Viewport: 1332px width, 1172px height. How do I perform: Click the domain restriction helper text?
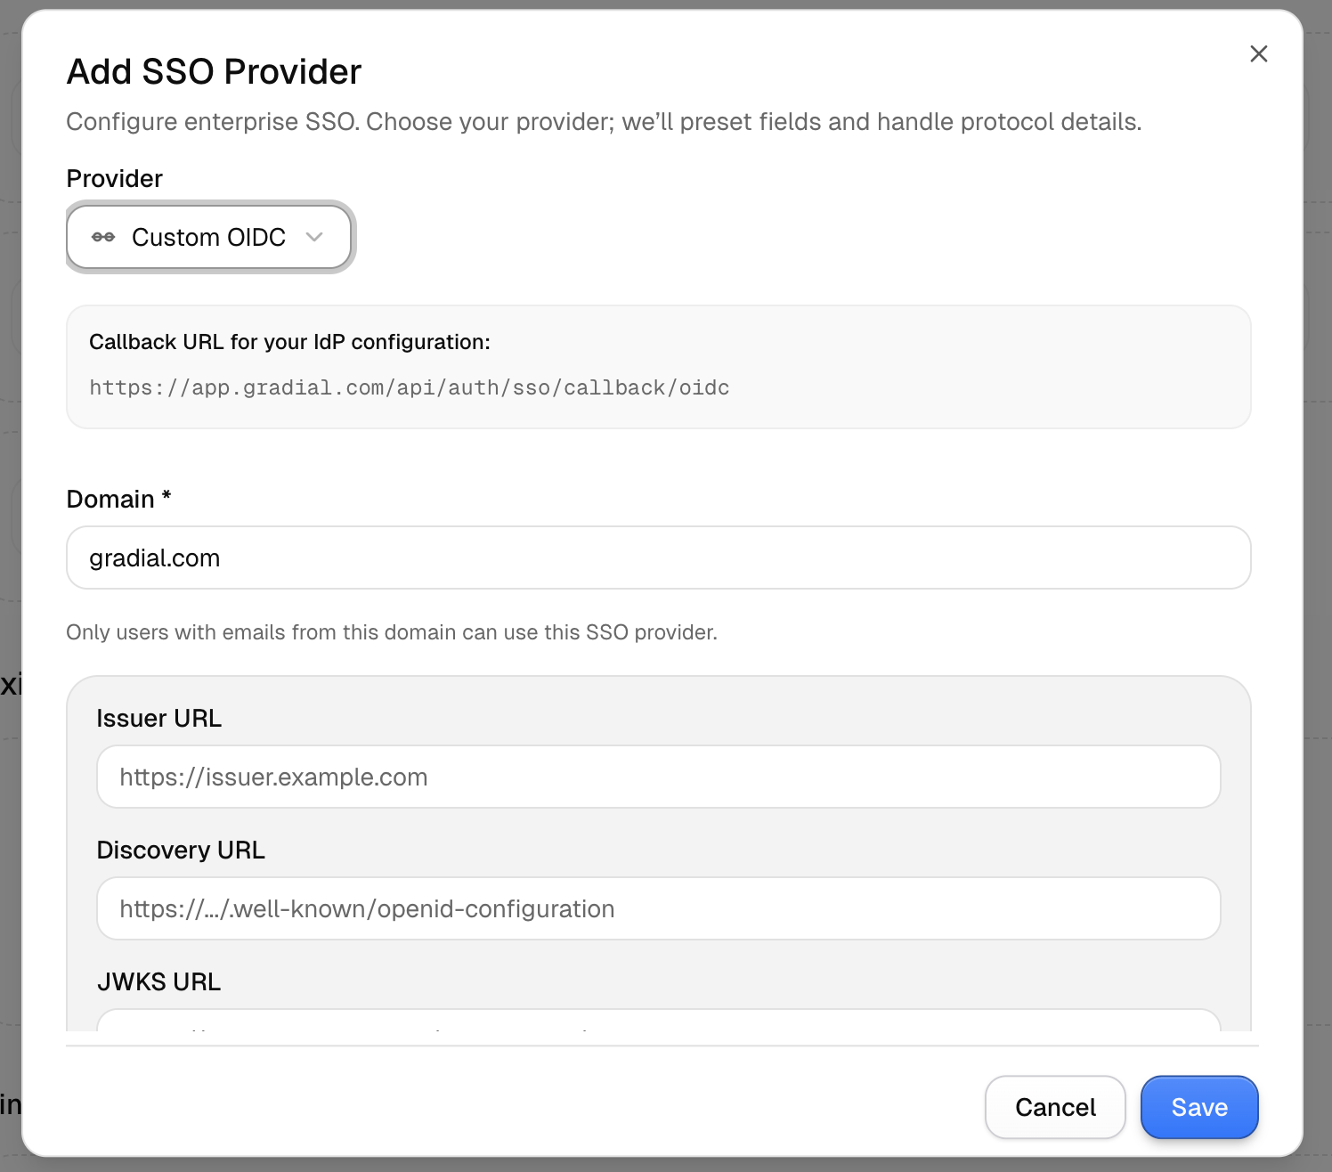[x=392, y=632]
